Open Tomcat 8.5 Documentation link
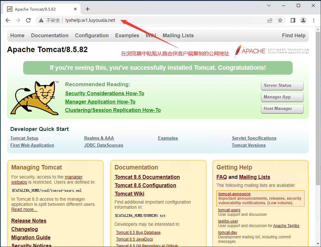Image resolution: width=321 pixels, height=247 pixels. pyautogui.click(x=147, y=177)
